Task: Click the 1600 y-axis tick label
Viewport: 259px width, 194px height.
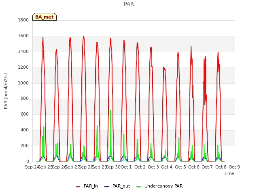Action: click(x=23, y=36)
